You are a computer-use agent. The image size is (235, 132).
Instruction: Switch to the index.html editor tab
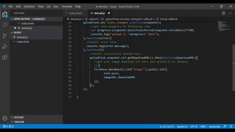click(x=75, y=13)
